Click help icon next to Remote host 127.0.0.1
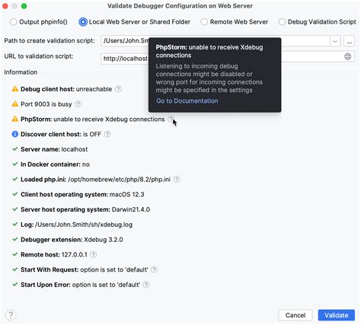This screenshot has height=325, width=361. point(94,254)
